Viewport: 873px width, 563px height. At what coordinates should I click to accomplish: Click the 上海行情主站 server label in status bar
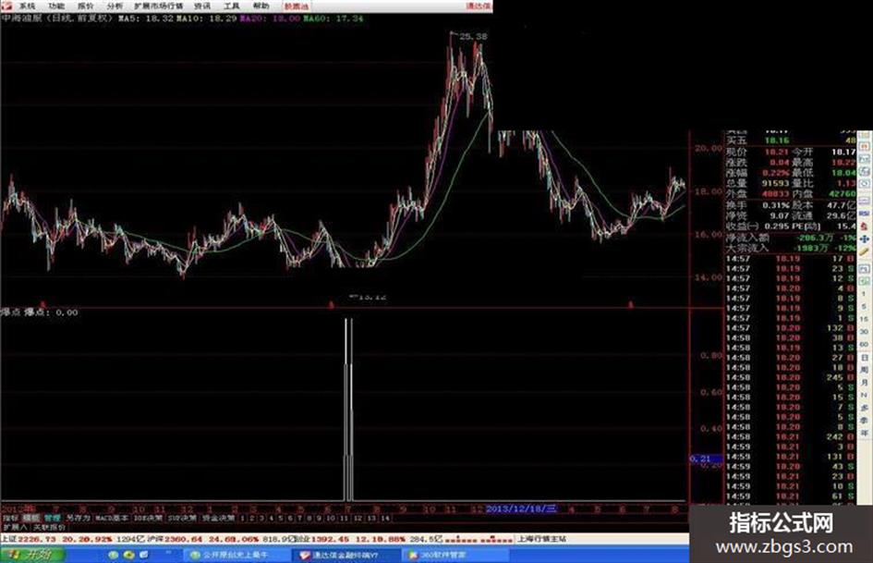tap(543, 539)
